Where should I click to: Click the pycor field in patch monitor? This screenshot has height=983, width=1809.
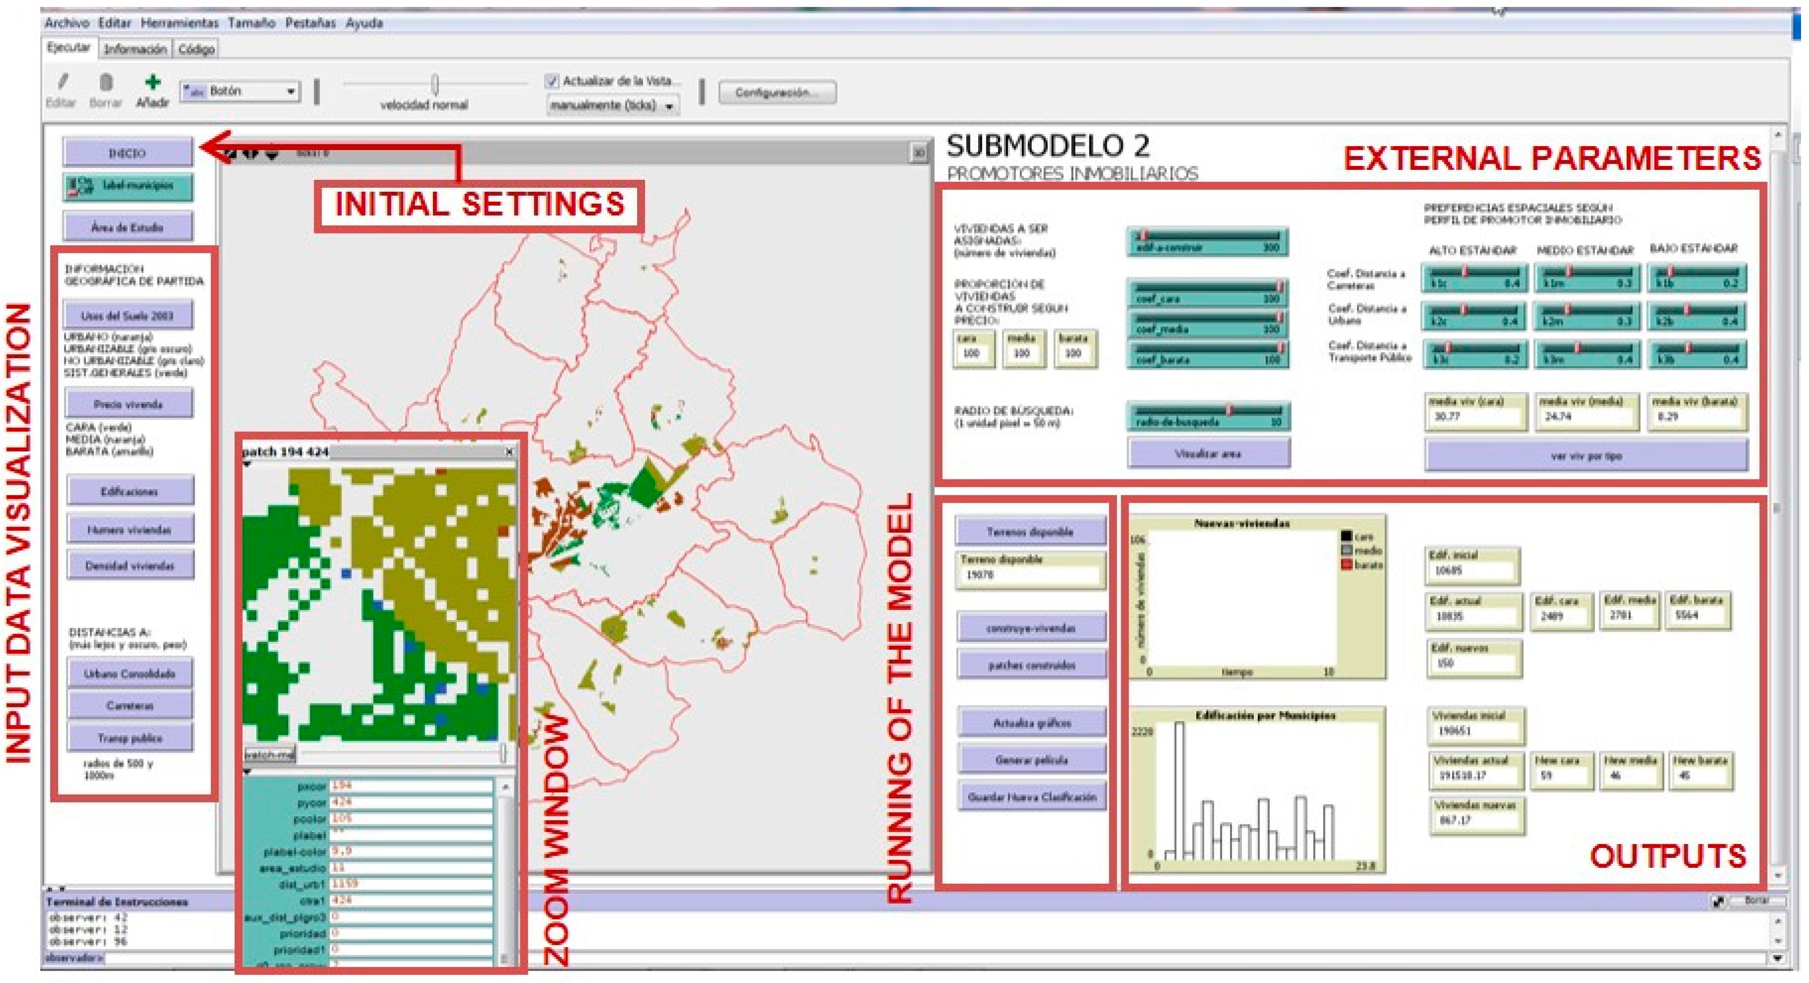(411, 802)
